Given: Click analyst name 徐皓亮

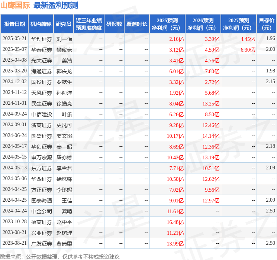Looking at the screenshot, I should pos(64,104).
